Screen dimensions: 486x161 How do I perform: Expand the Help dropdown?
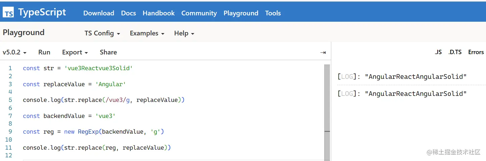(x=184, y=33)
